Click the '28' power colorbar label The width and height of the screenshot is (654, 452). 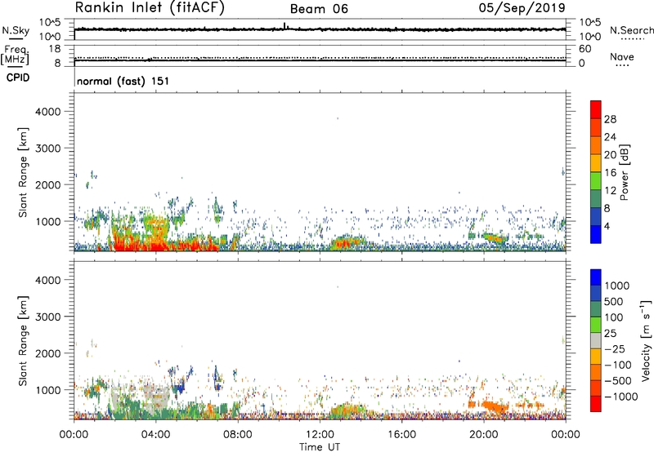tap(610, 119)
